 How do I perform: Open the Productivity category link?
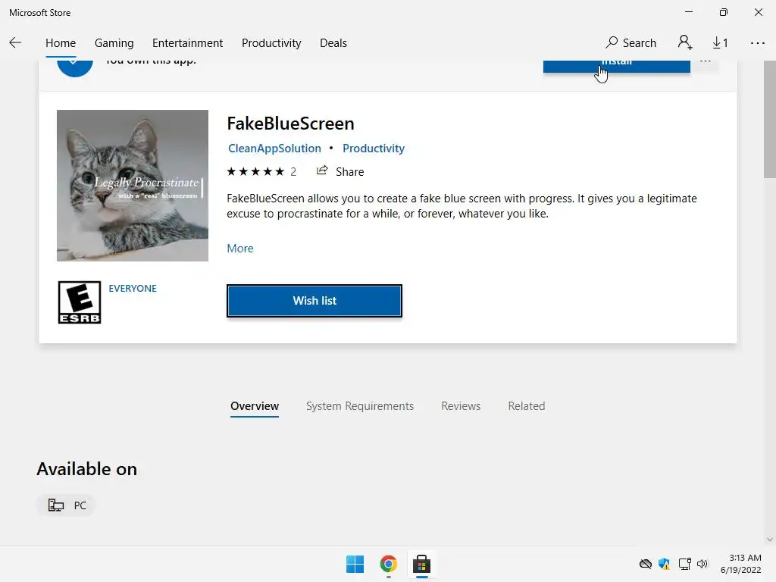[x=374, y=149]
